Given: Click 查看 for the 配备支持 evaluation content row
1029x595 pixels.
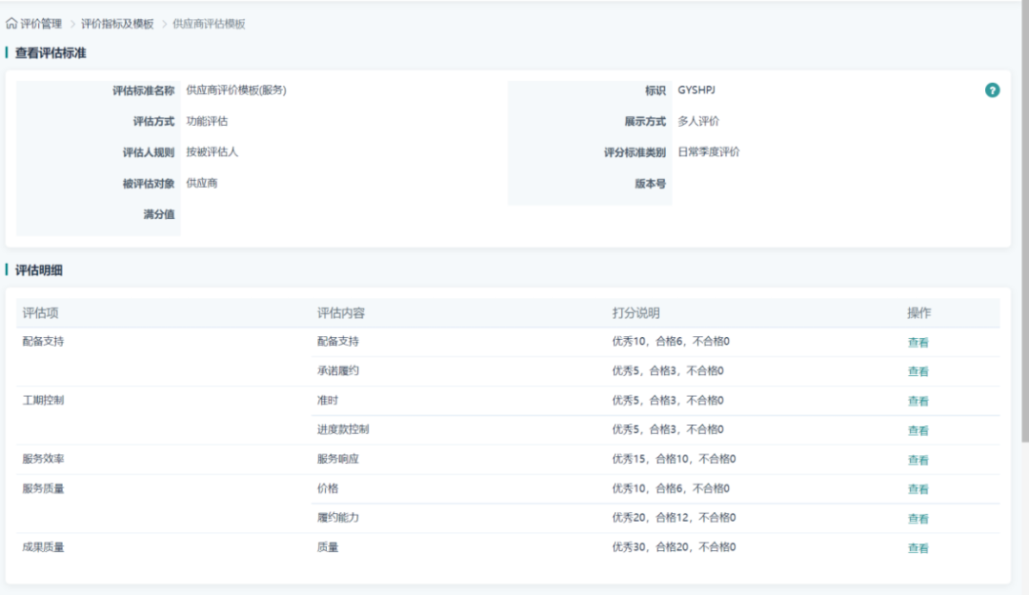Looking at the screenshot, I should coord(918,343).
